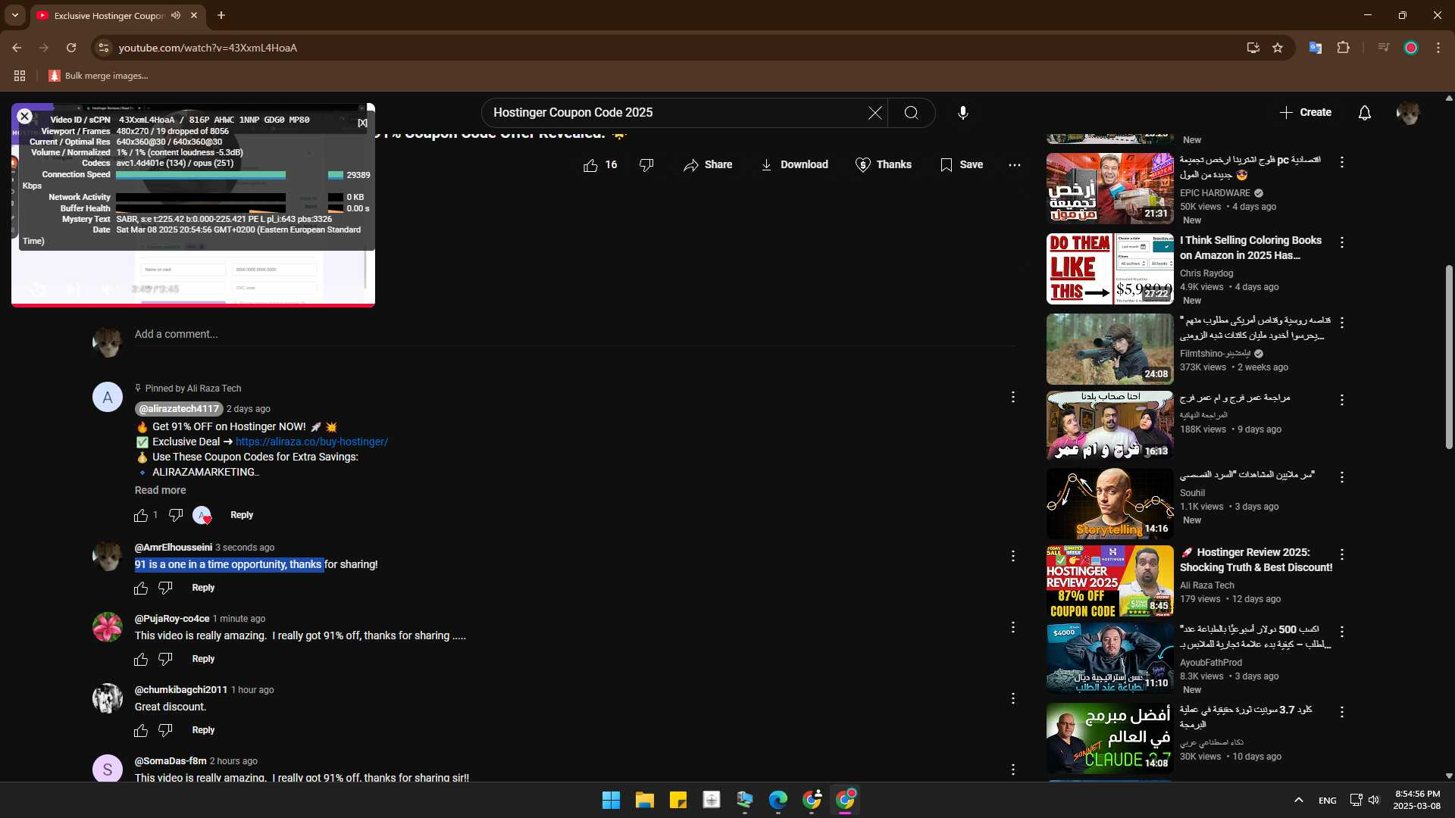
Task: Open menu for EPIC HARDWARE video
Action: point(1342,162)
